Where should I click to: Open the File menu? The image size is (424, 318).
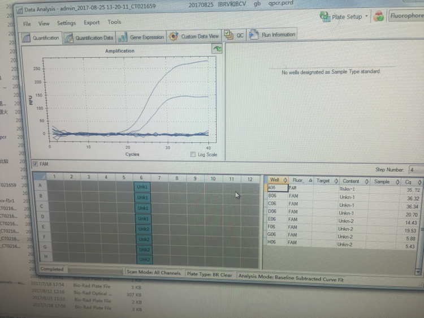click(x=27, y=24)
